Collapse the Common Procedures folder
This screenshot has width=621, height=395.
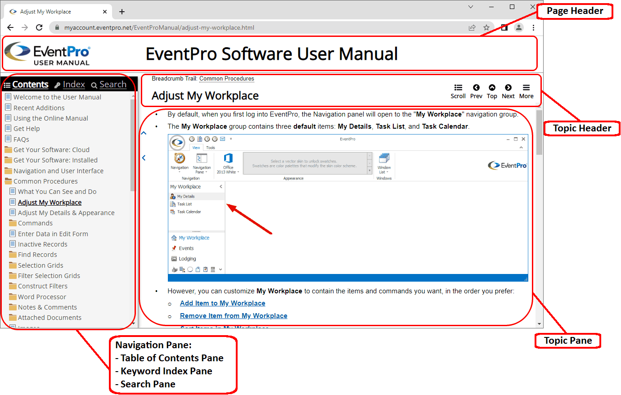[x=41, y=181]
